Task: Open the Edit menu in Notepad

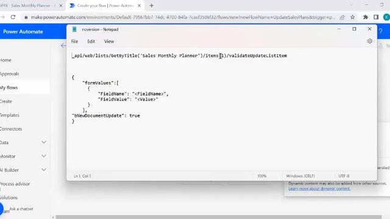Action: (x=91, y=41)
